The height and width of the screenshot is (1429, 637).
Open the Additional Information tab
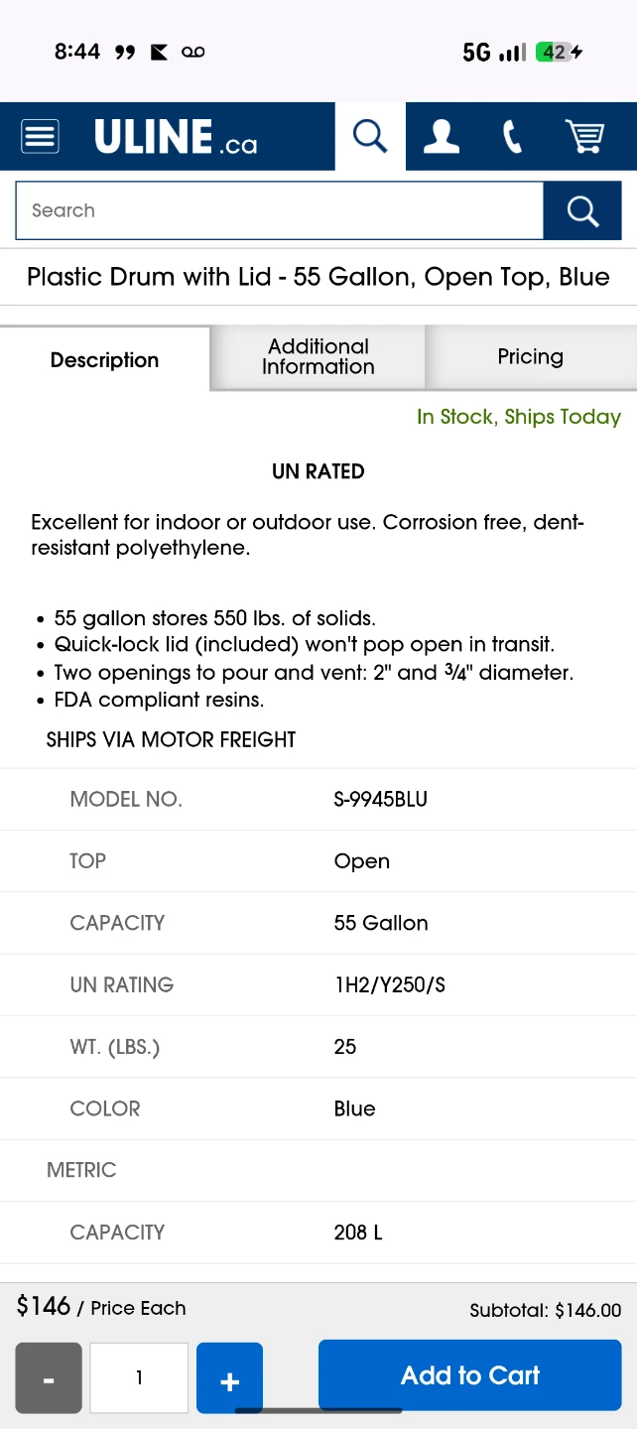tap(318, 357)
